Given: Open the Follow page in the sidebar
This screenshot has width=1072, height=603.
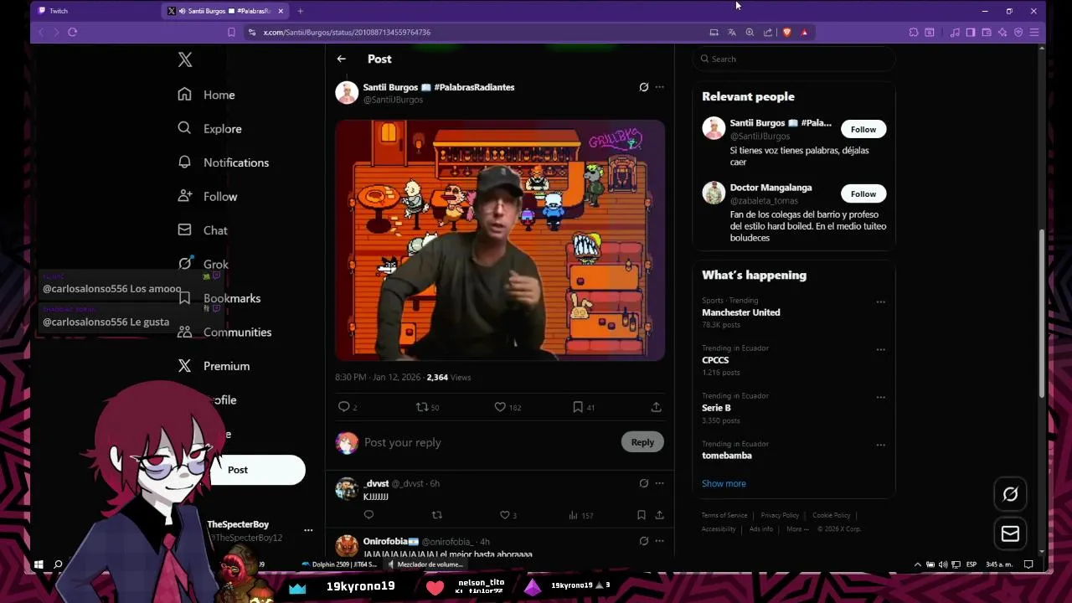Looking at the screenshot, I should [208, 196].
